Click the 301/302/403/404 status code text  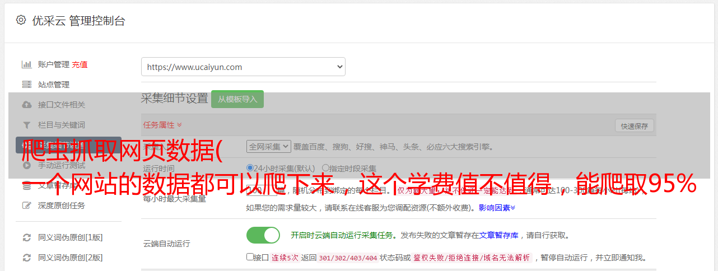pos(348,258)
